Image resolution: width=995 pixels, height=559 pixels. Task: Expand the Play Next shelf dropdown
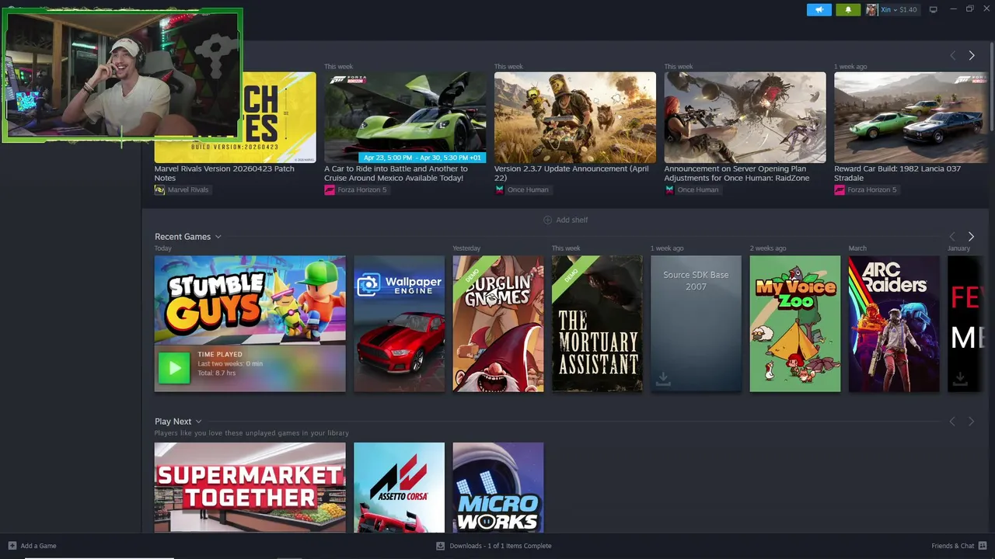[x=198, y=422]
